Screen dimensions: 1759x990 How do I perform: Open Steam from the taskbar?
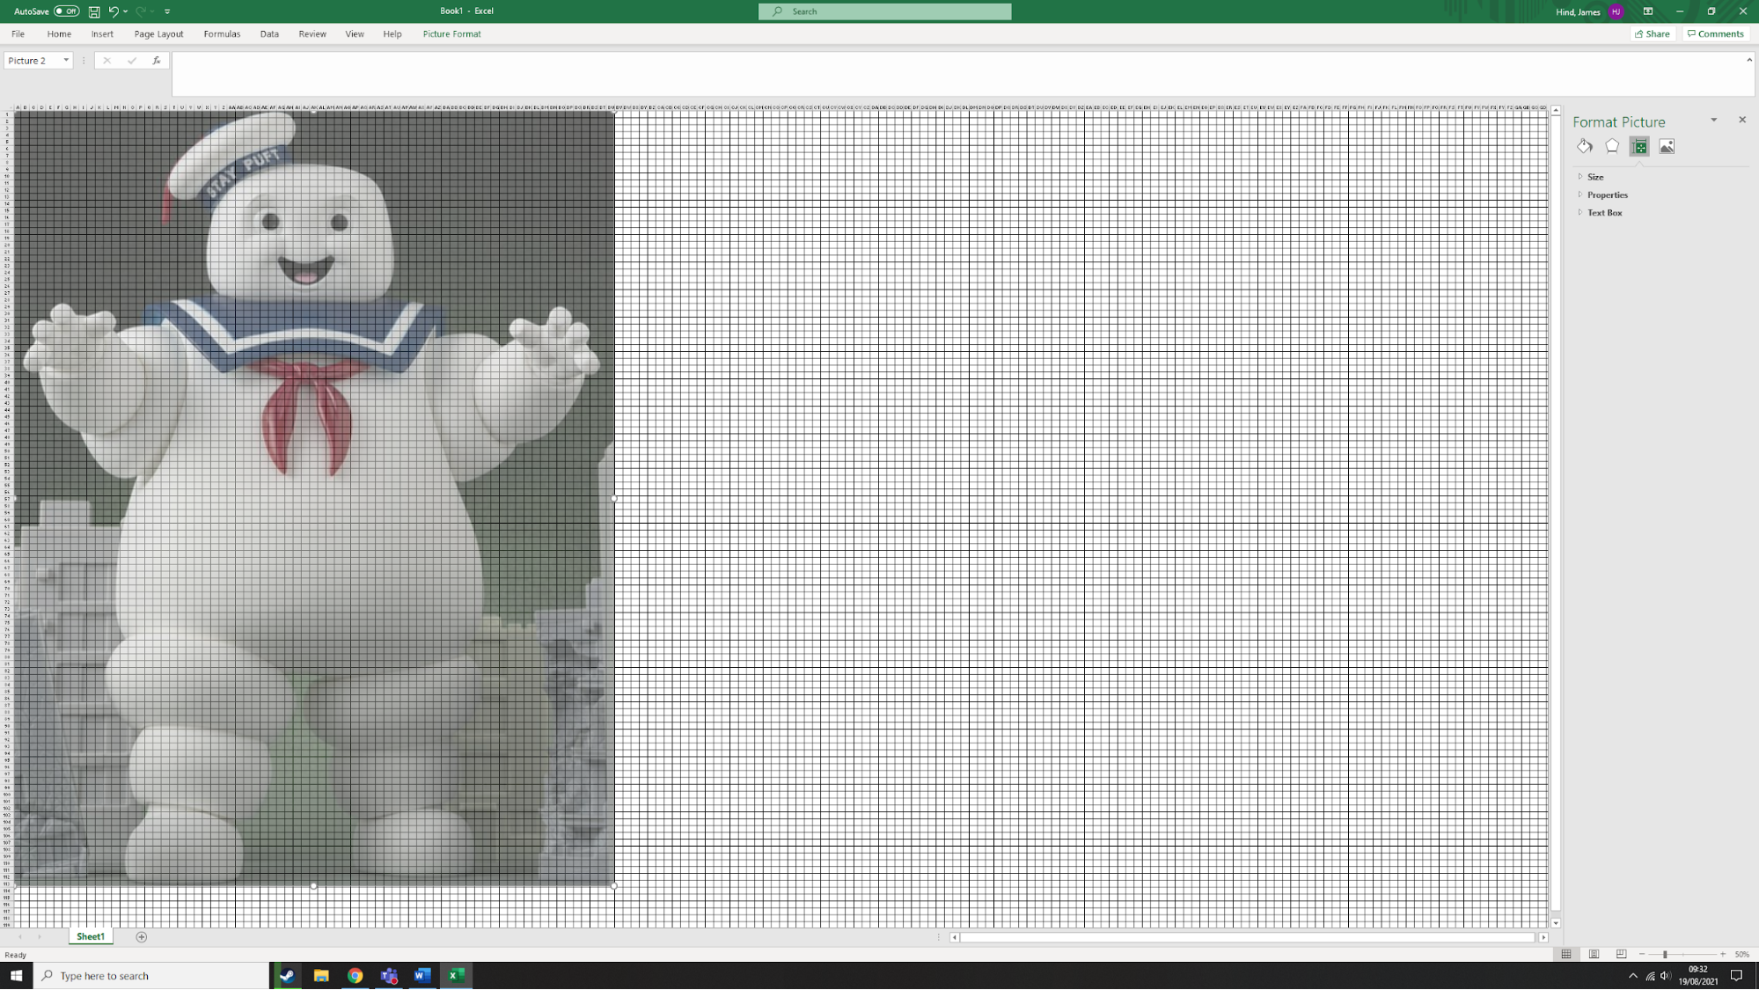click(x=287, y=976)
